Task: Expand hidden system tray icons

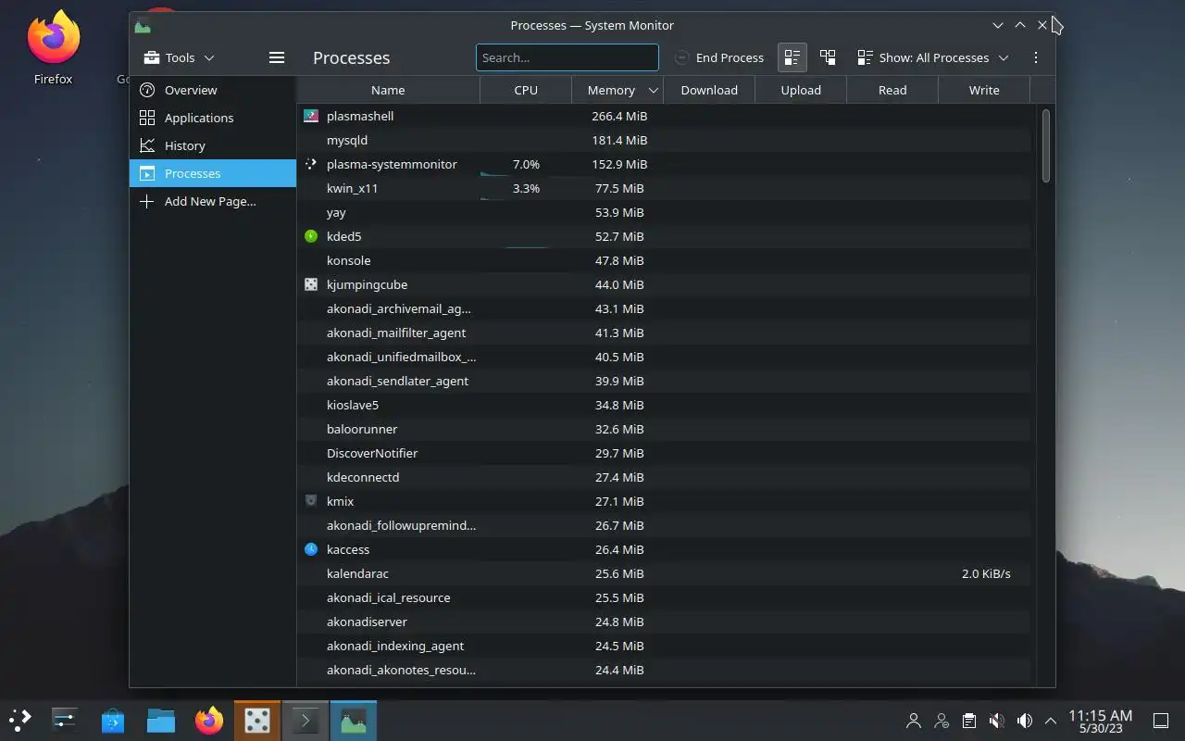Action: click(x=1051, y=721)
